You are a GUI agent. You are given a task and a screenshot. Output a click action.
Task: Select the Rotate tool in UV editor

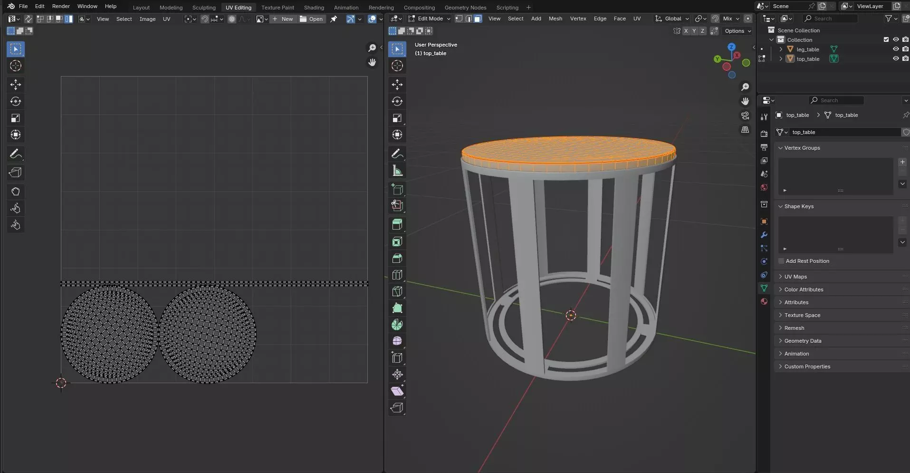(16, 101)
